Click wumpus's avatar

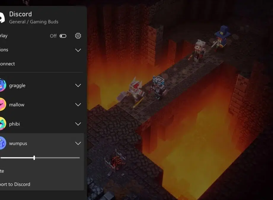coord(3,143)
